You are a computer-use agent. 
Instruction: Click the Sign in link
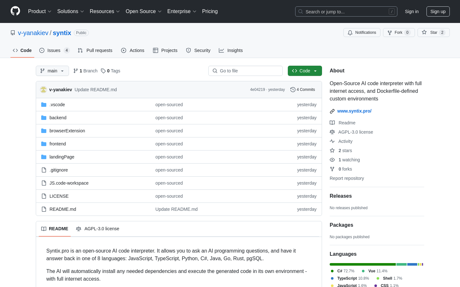412,11
